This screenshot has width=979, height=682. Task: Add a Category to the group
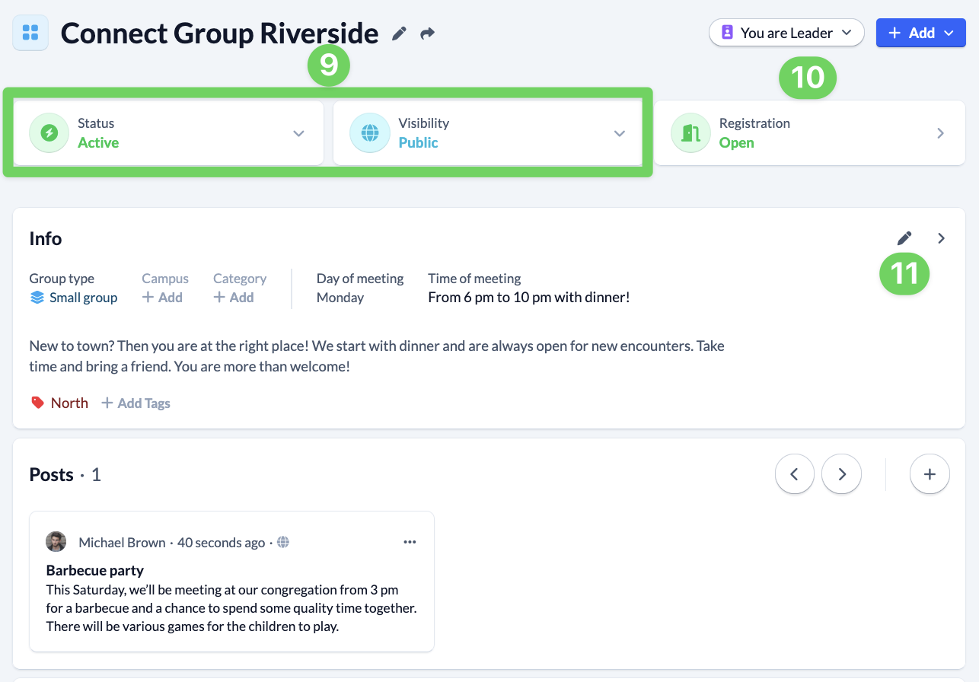click(234, 298)
